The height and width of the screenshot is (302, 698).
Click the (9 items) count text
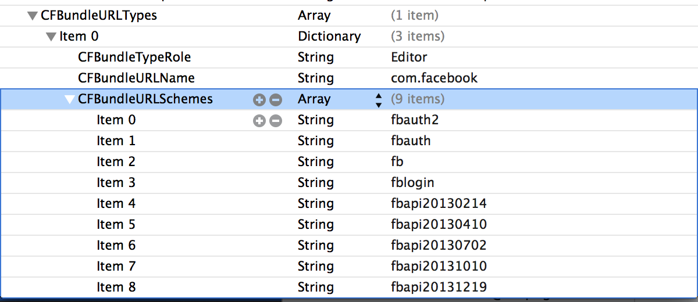tap(418, 99)
